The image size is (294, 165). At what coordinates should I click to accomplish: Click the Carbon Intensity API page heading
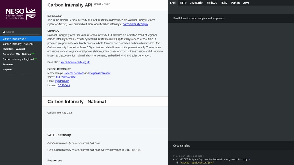pos(70,5)
